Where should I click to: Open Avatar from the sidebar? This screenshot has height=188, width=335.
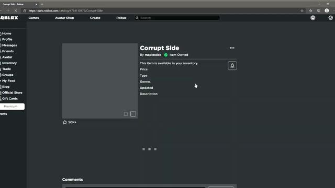pyautogui.click(x=7, y=57)
